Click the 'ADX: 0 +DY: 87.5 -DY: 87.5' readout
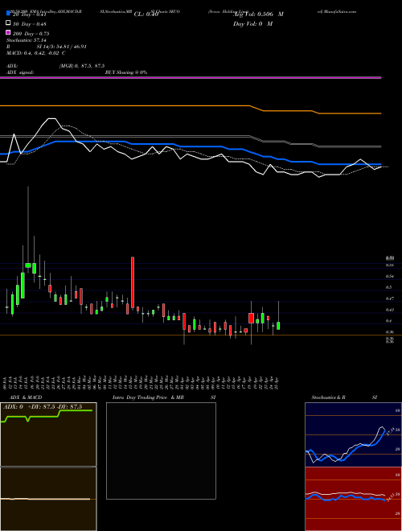Image resolution: width=402 pixels, height=531 pixels. click(x=43, y=407)
